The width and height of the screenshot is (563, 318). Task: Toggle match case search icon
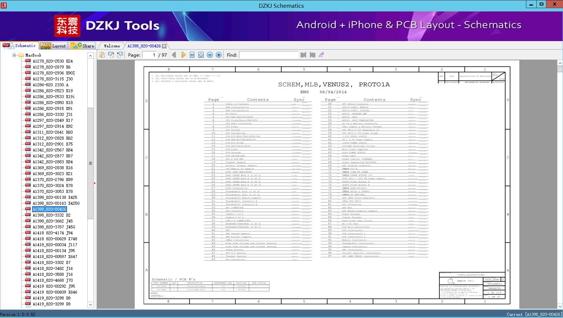pos(321,55)
